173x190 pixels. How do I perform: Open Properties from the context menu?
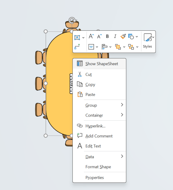click(99, 177)
